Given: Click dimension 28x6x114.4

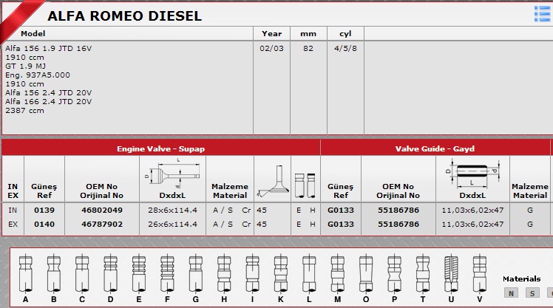Looking at the screenshot, I should pos(172,211).
